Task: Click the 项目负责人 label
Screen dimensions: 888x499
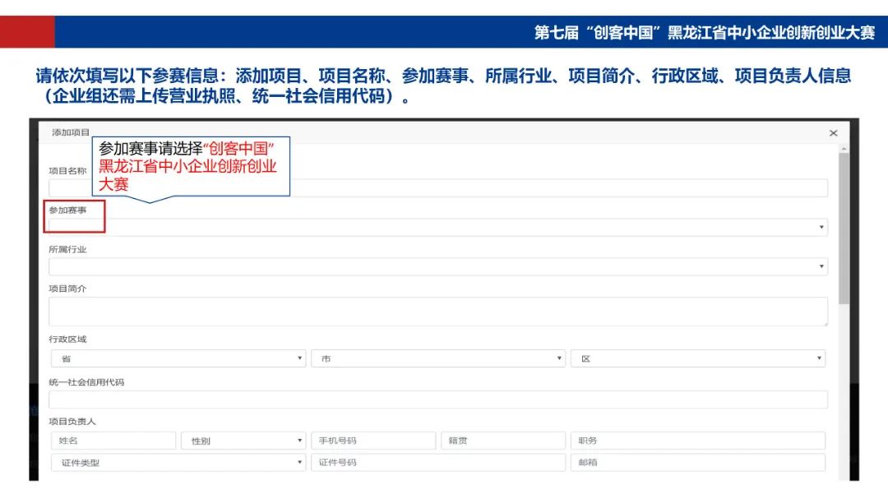Action: [x=72, y=422]
